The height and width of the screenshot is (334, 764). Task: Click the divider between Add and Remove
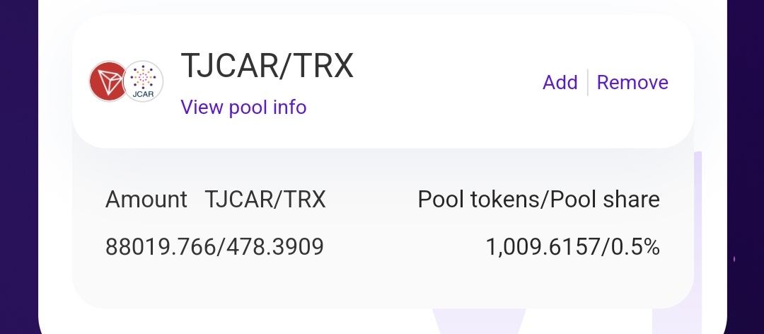tap(588, 82)
